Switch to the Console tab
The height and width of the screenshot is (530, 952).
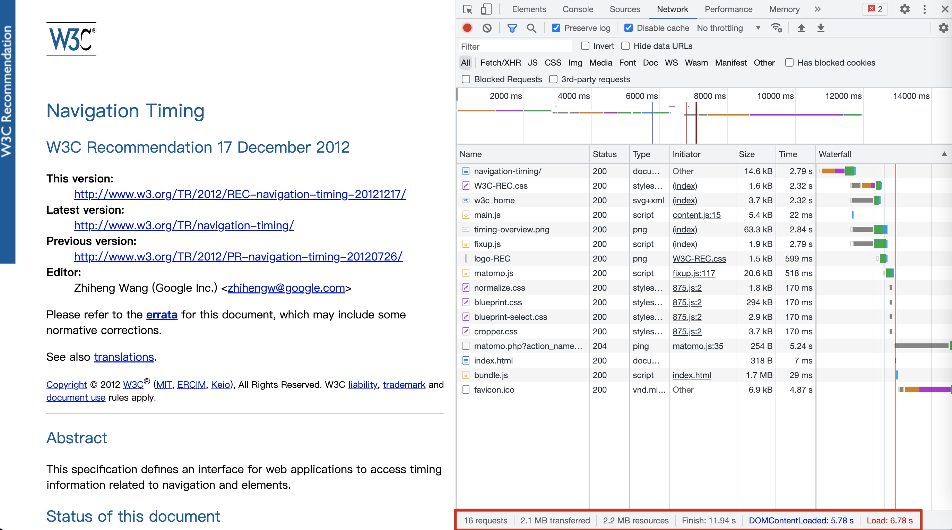coord(578,9)
